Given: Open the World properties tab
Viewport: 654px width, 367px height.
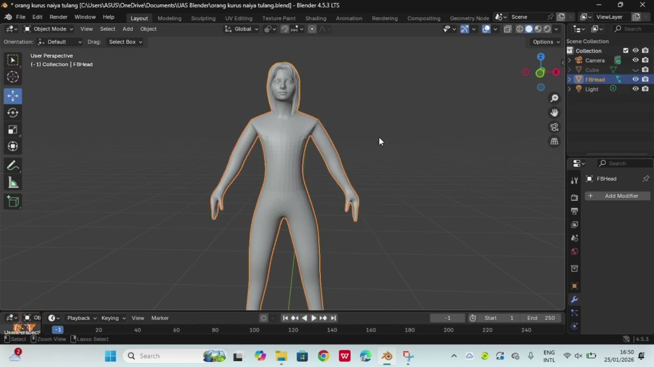Looking at the screenshot, I should tap(574, 251).
